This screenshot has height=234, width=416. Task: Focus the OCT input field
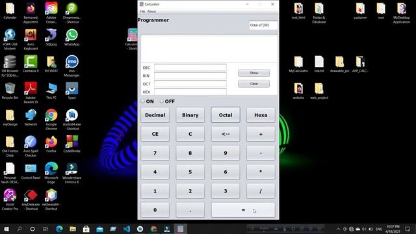[x=190, y=84]
